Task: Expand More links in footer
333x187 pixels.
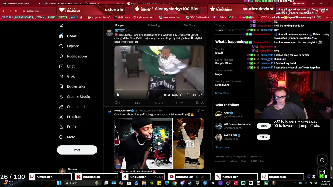Action: click(245, 161)
